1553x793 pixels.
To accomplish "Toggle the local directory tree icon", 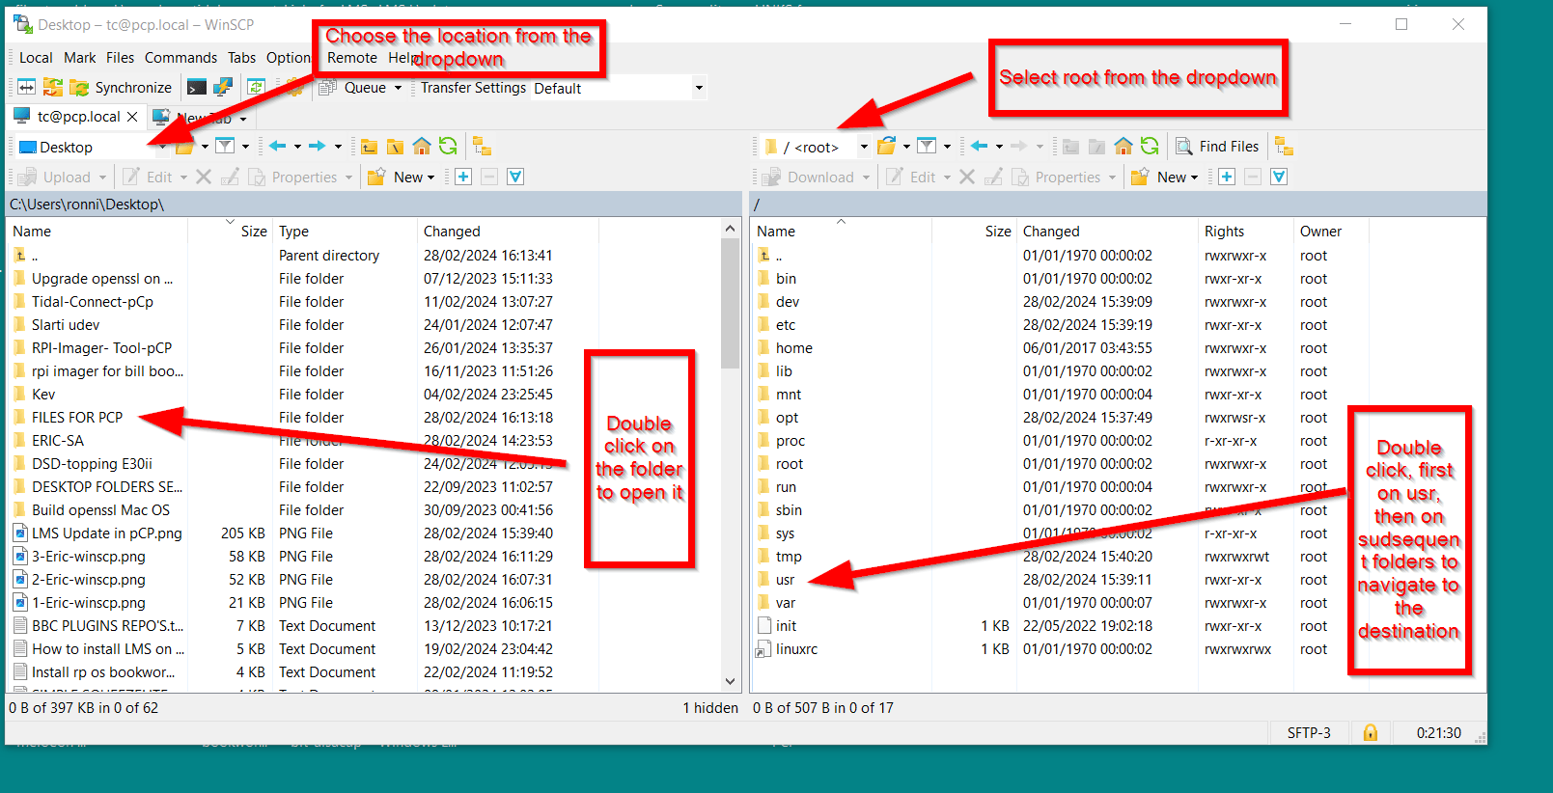I will pyautogui.click(x=482, y=147).
